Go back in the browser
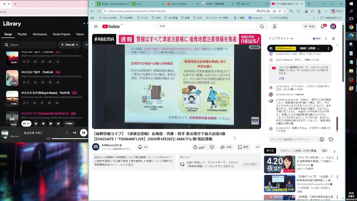357x201 pixels. point(92,11)
